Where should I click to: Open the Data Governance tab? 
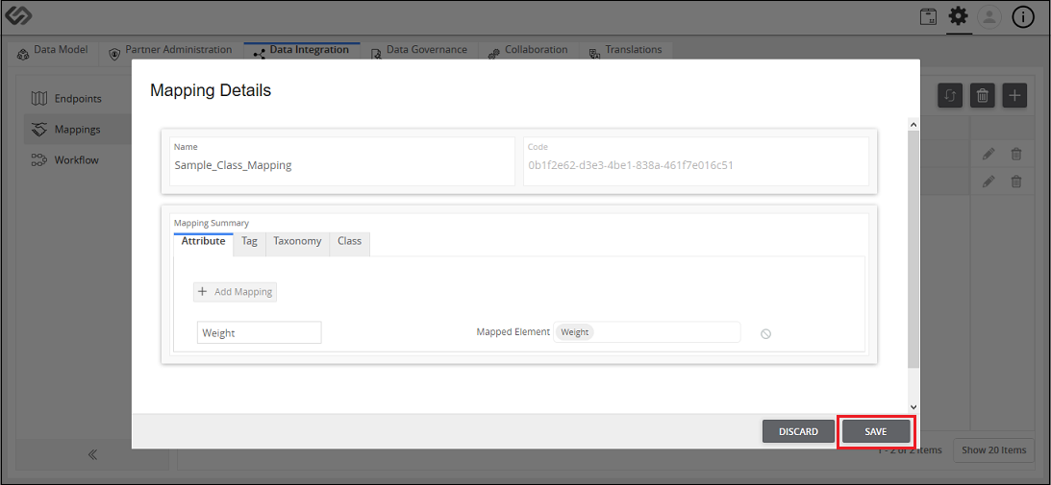(x=418, y=50)
